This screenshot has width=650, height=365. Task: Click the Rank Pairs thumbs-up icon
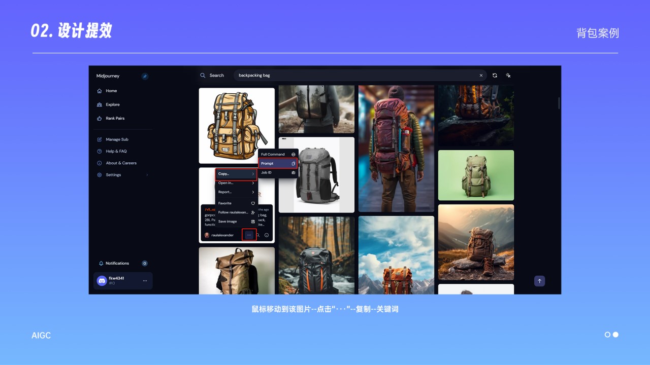pos(100,118)
